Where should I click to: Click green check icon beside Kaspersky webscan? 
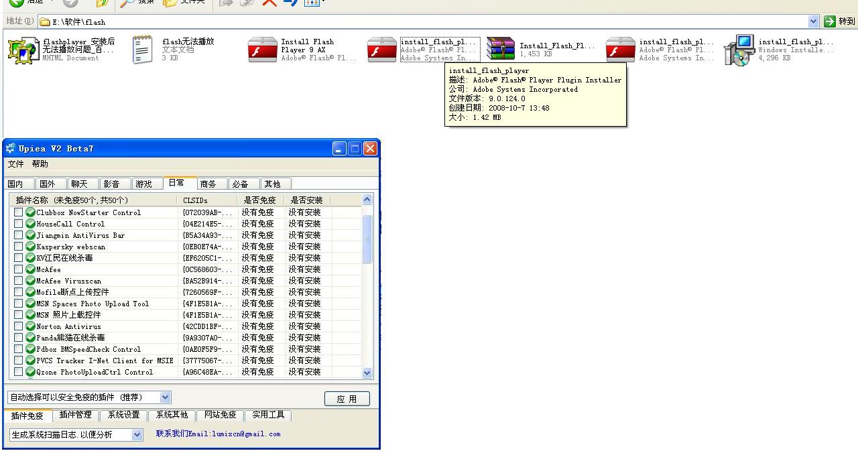pos(30,247)
